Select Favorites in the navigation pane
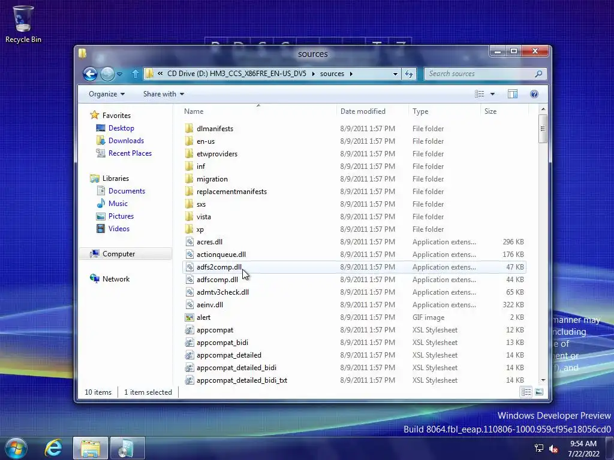The width and height of the screenshot is (614, 460). (x=116, y=116)
